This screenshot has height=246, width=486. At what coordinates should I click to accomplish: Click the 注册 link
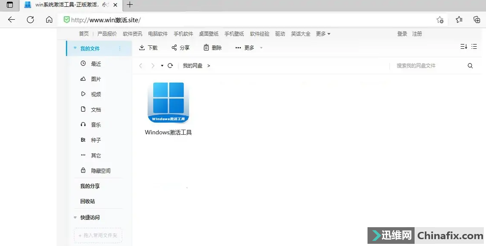point(417,34)
